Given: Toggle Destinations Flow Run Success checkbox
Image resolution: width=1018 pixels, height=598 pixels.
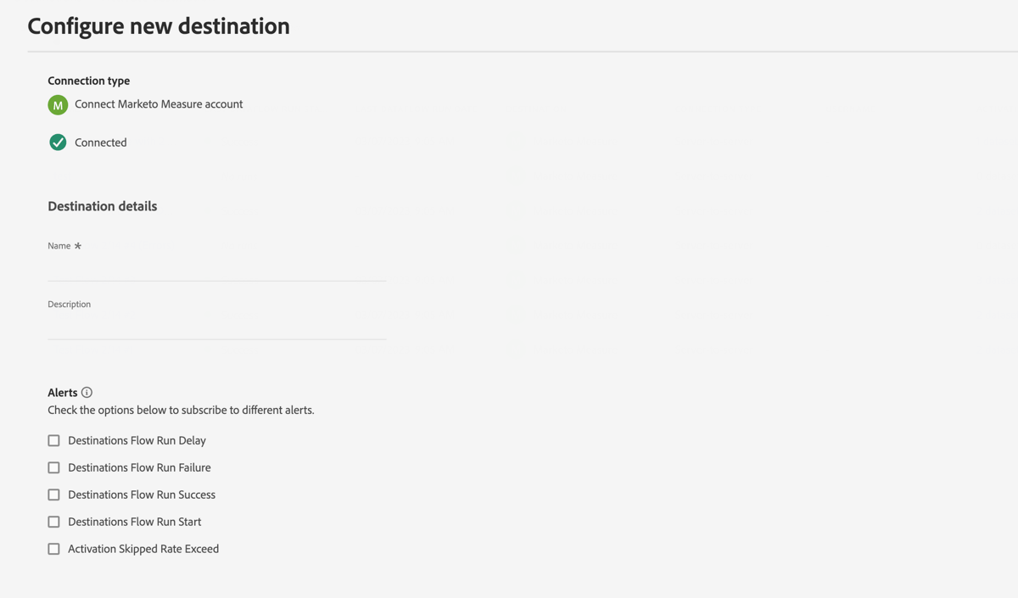Looking at the screenshot, I should click(x=53, y=495).
